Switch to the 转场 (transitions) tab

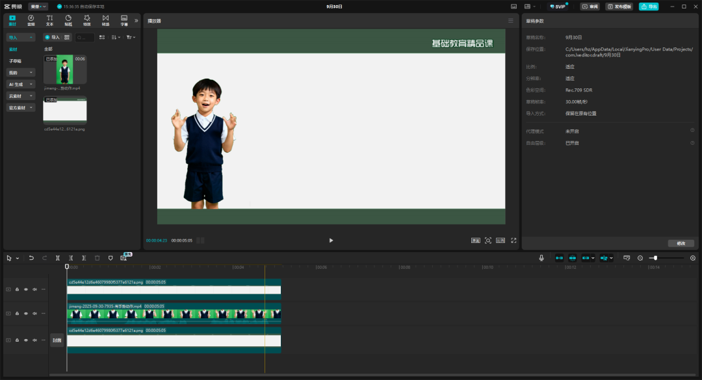(x=105, y=19)
